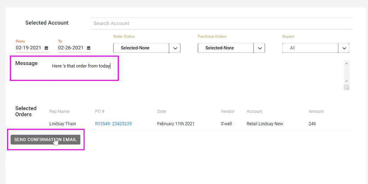Expand the Buyers dropdown arrow

click(x=344, y=48)
